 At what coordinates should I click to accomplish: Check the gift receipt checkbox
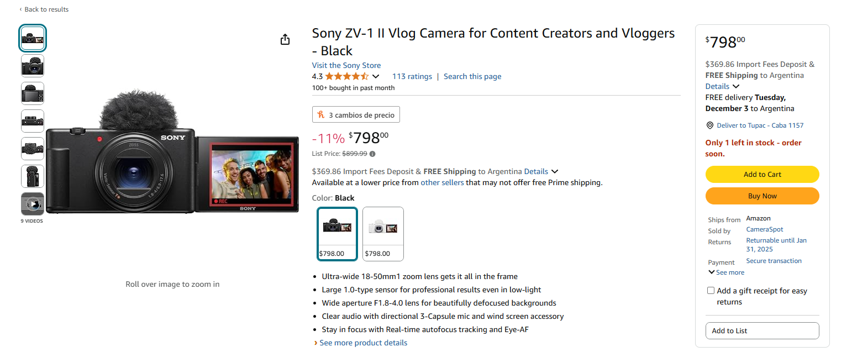point(711,290)
